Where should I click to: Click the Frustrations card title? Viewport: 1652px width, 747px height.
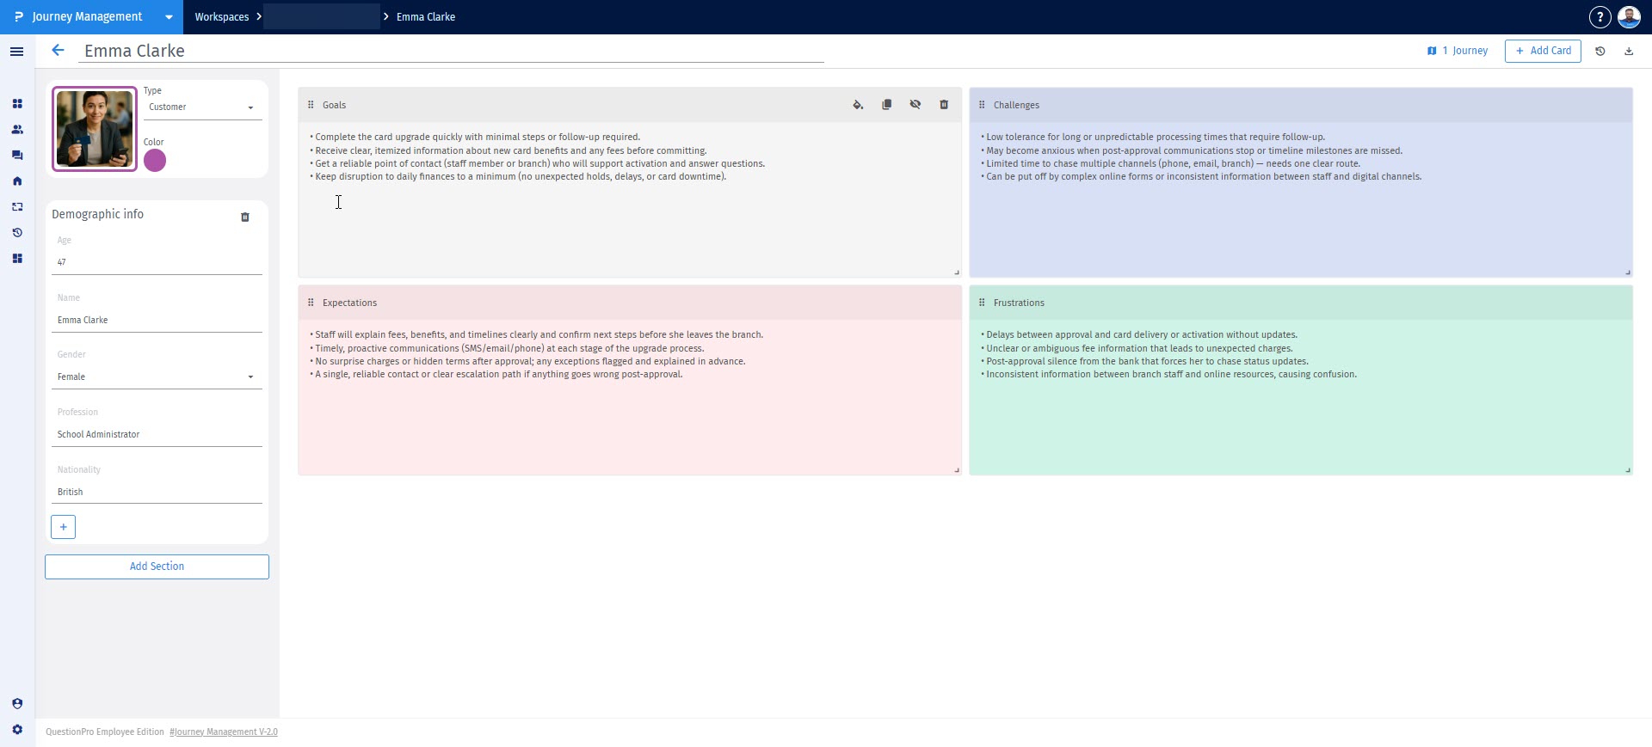1019,303
